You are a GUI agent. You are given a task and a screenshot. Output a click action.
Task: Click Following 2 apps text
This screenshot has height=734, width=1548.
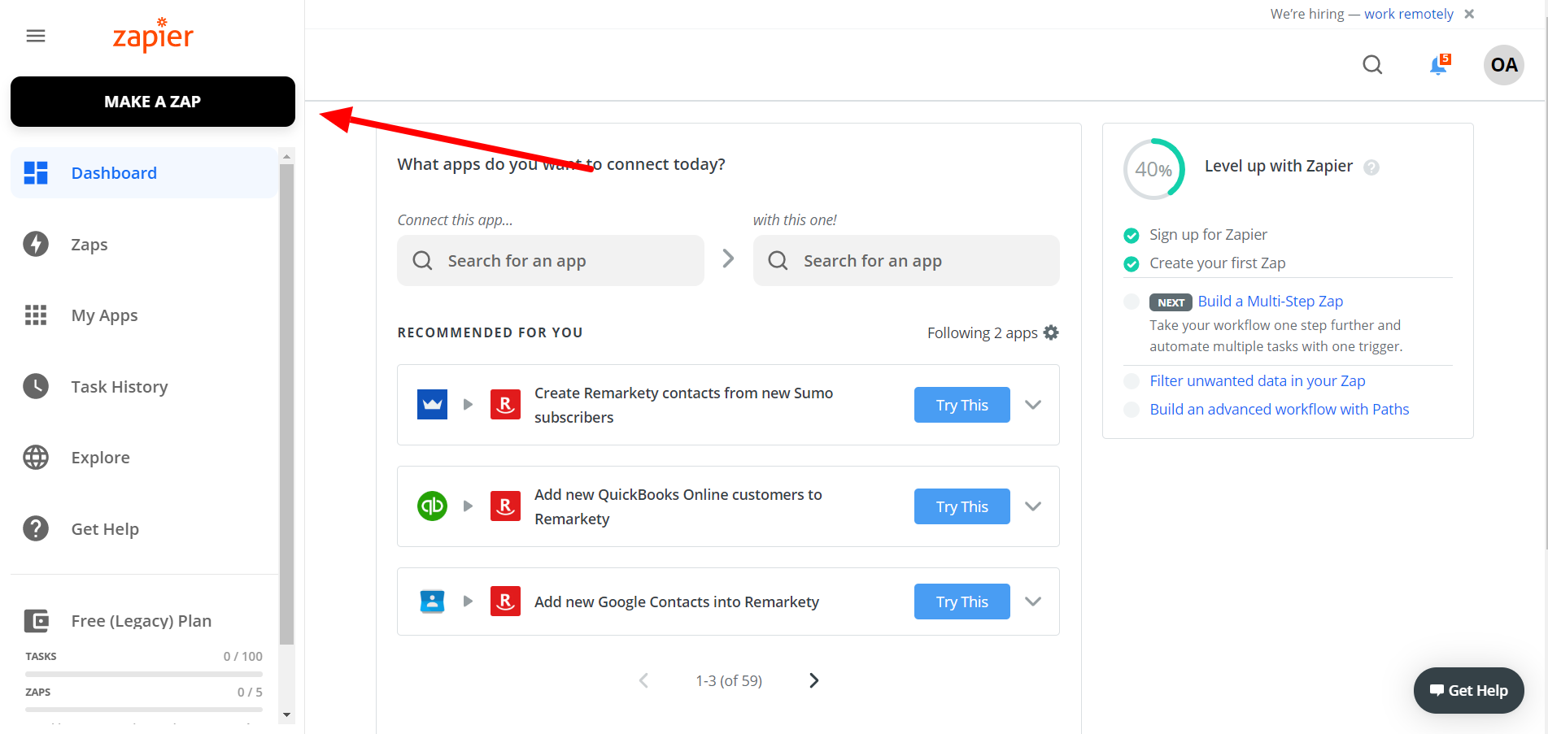pos(983,332)
